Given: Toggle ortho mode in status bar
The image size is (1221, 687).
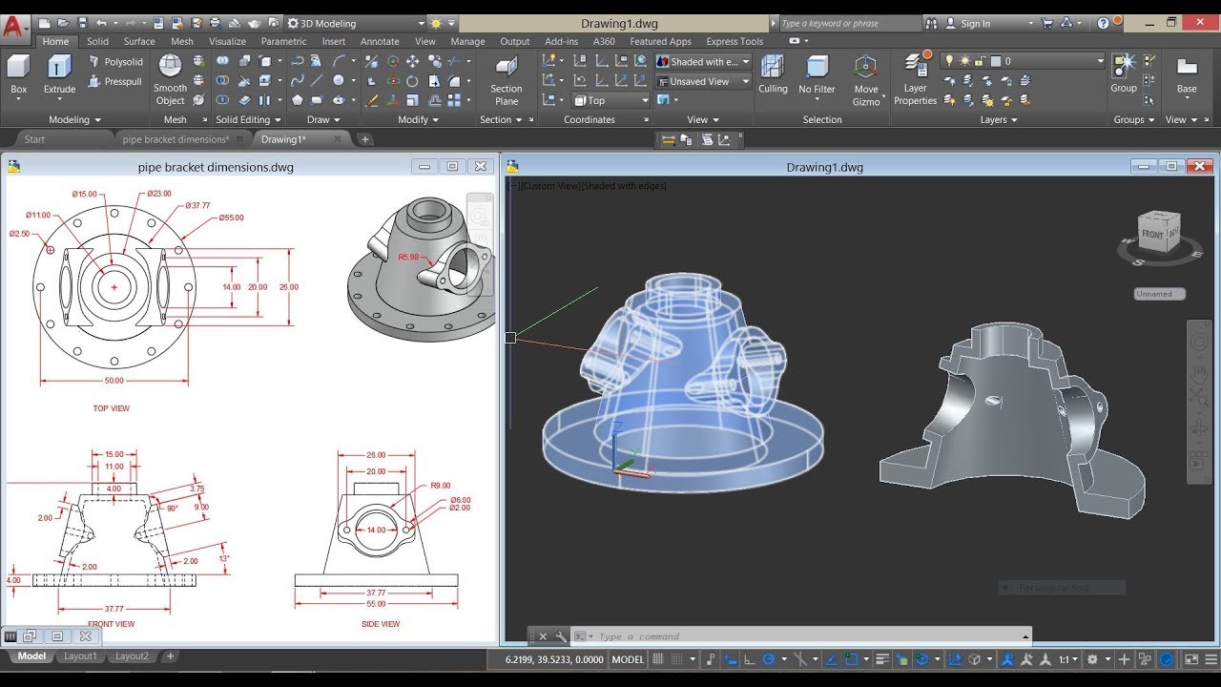Looking at the screenshot, I should tap(748, 659).
